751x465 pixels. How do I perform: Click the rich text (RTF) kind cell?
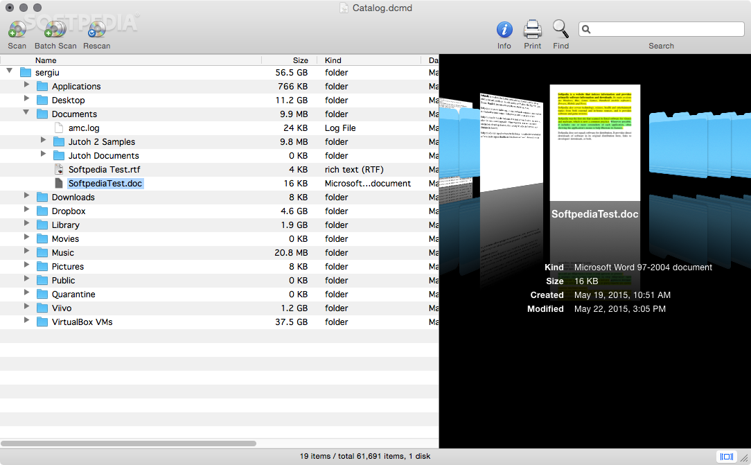pos(354,170)
